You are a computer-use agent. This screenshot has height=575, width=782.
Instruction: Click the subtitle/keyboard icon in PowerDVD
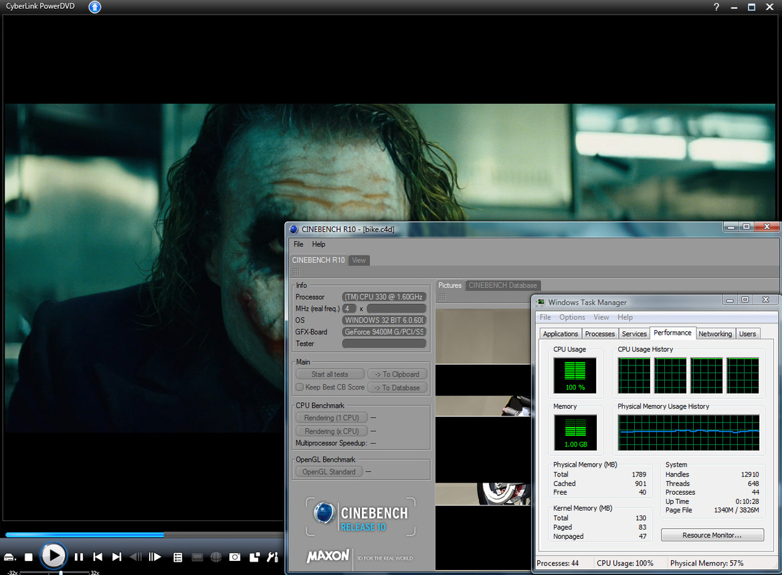point(197,558)
